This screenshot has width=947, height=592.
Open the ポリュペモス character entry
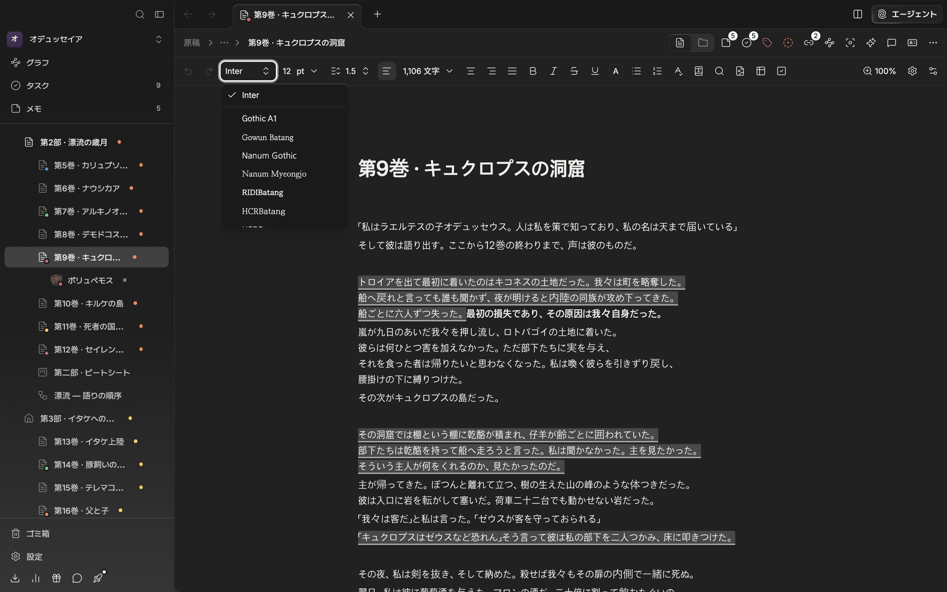(87, 280)
